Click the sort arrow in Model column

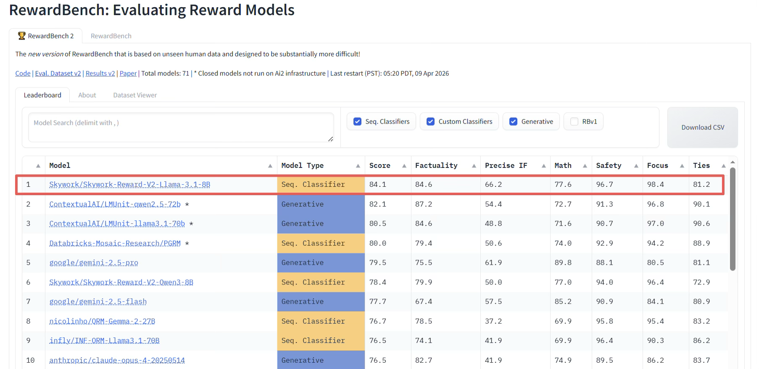pos(270,166)
